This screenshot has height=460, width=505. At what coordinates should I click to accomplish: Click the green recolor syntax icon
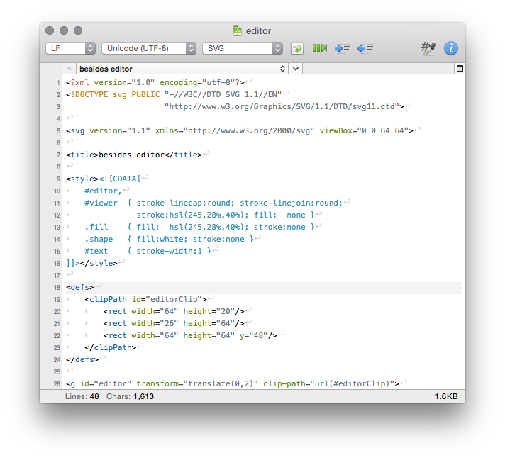click(297, 48)
